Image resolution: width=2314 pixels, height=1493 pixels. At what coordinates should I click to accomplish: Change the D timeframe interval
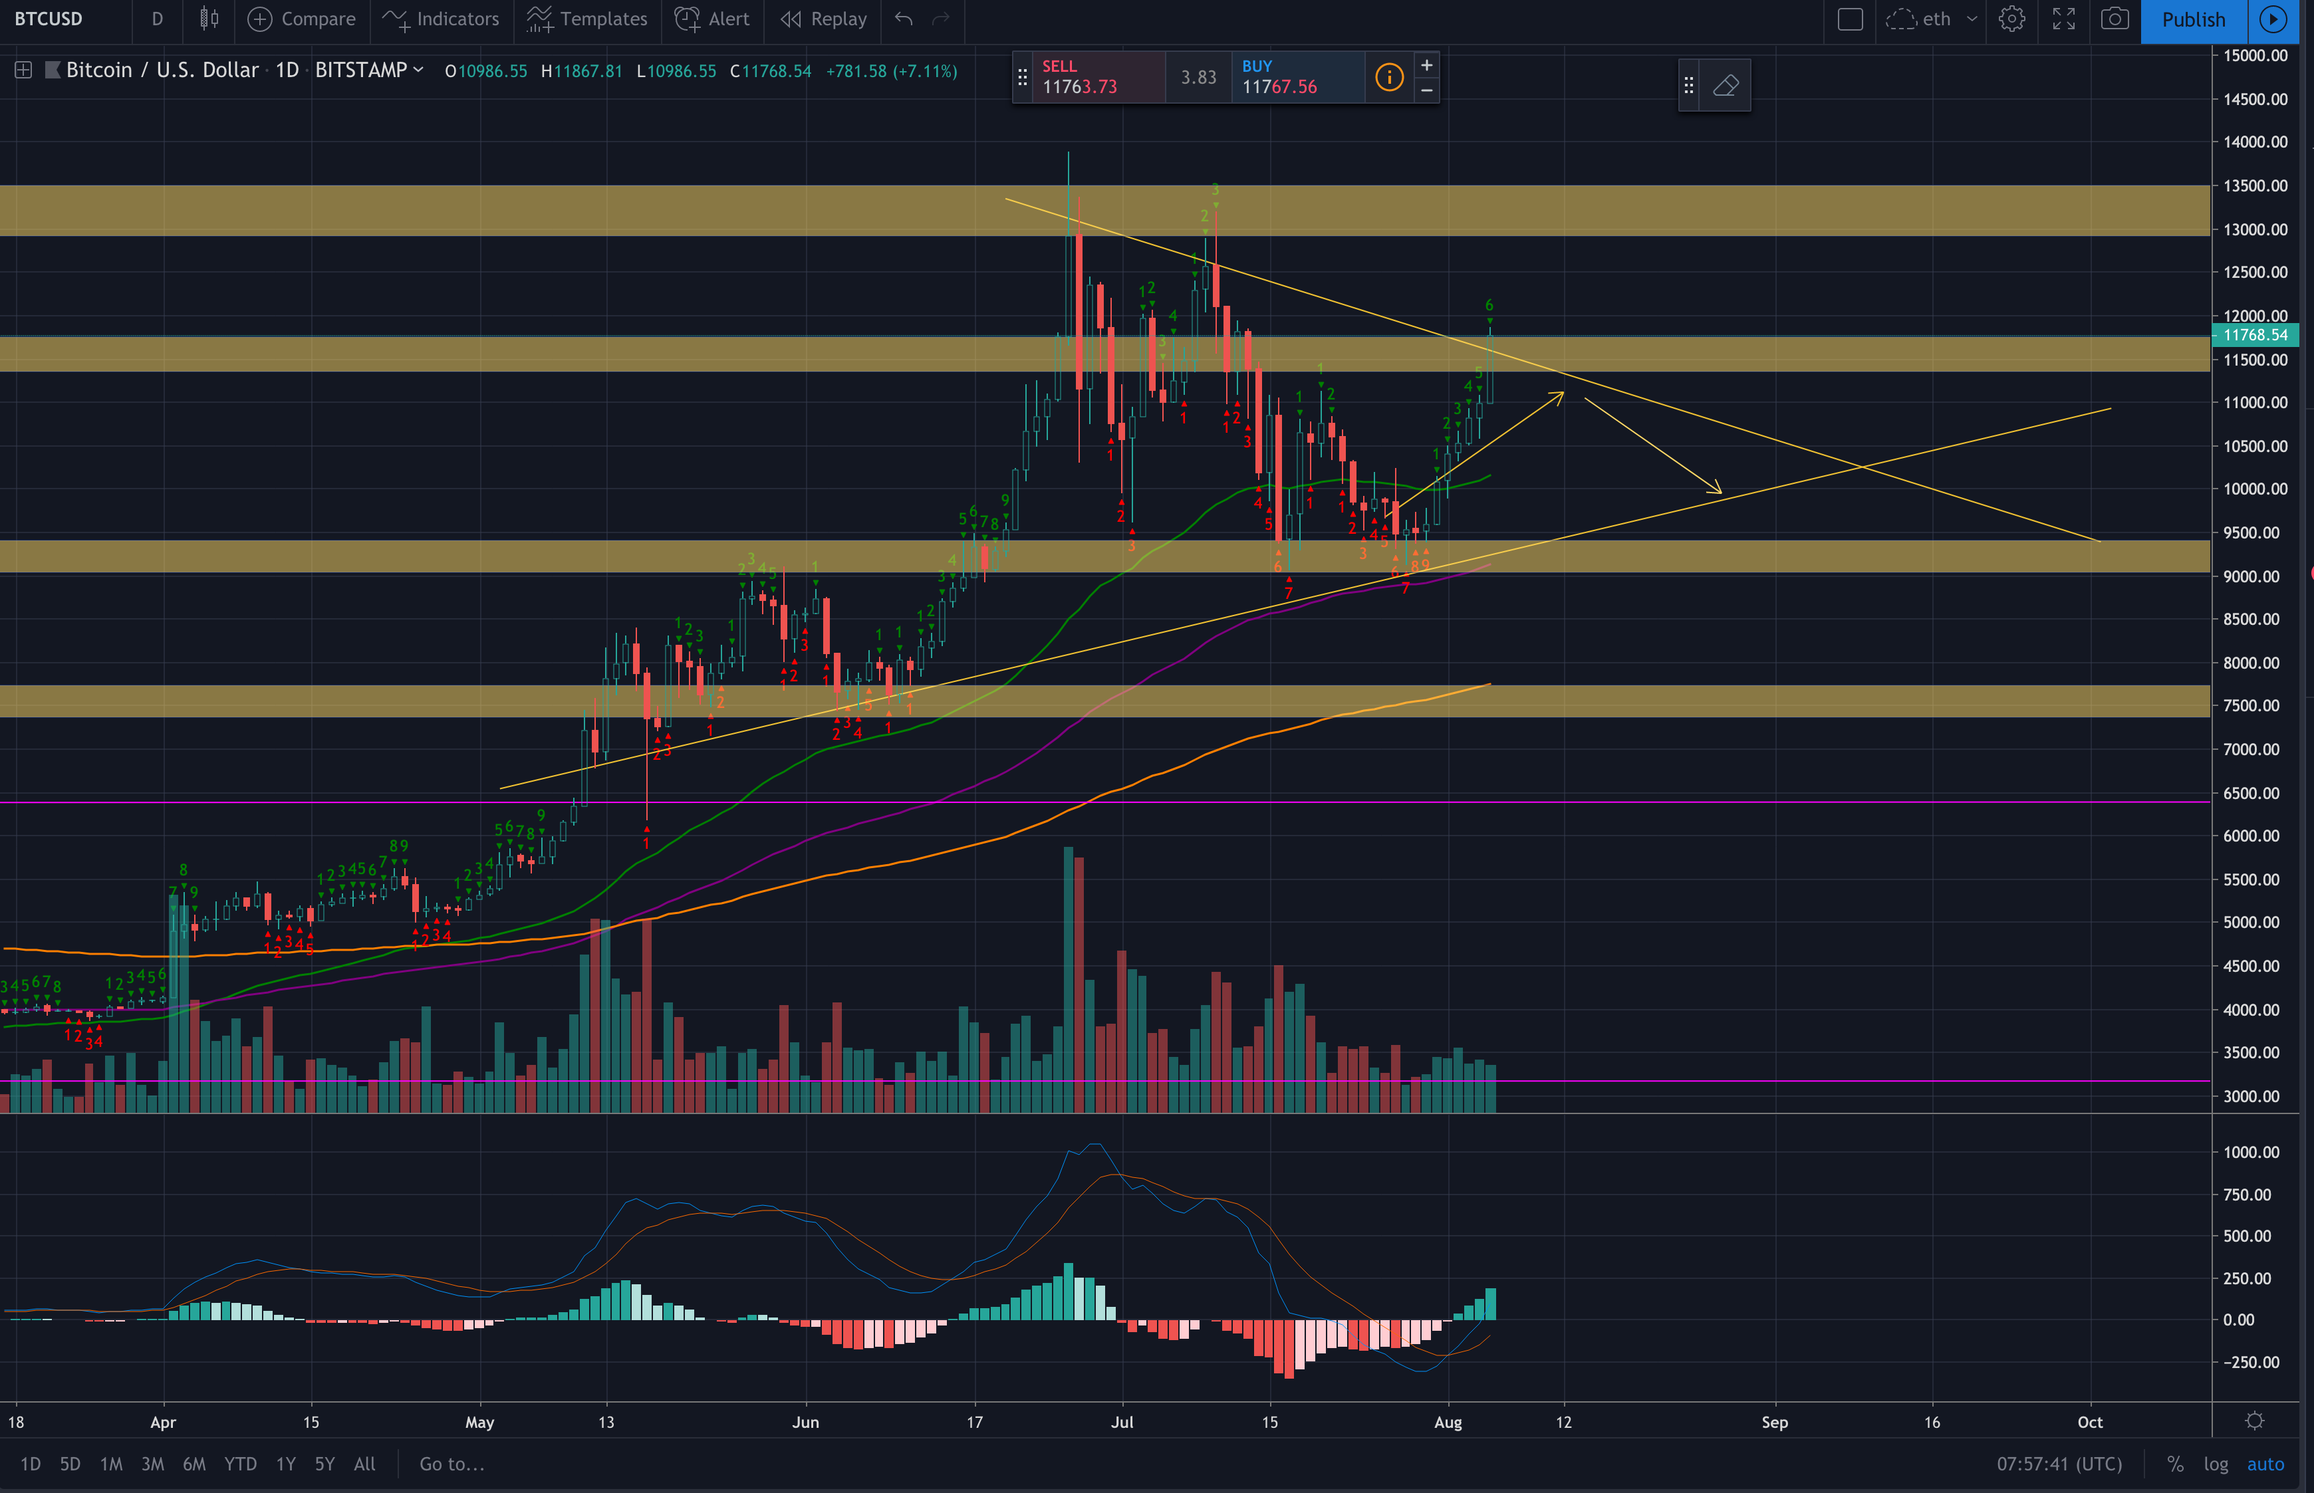[x=157, y=19]
